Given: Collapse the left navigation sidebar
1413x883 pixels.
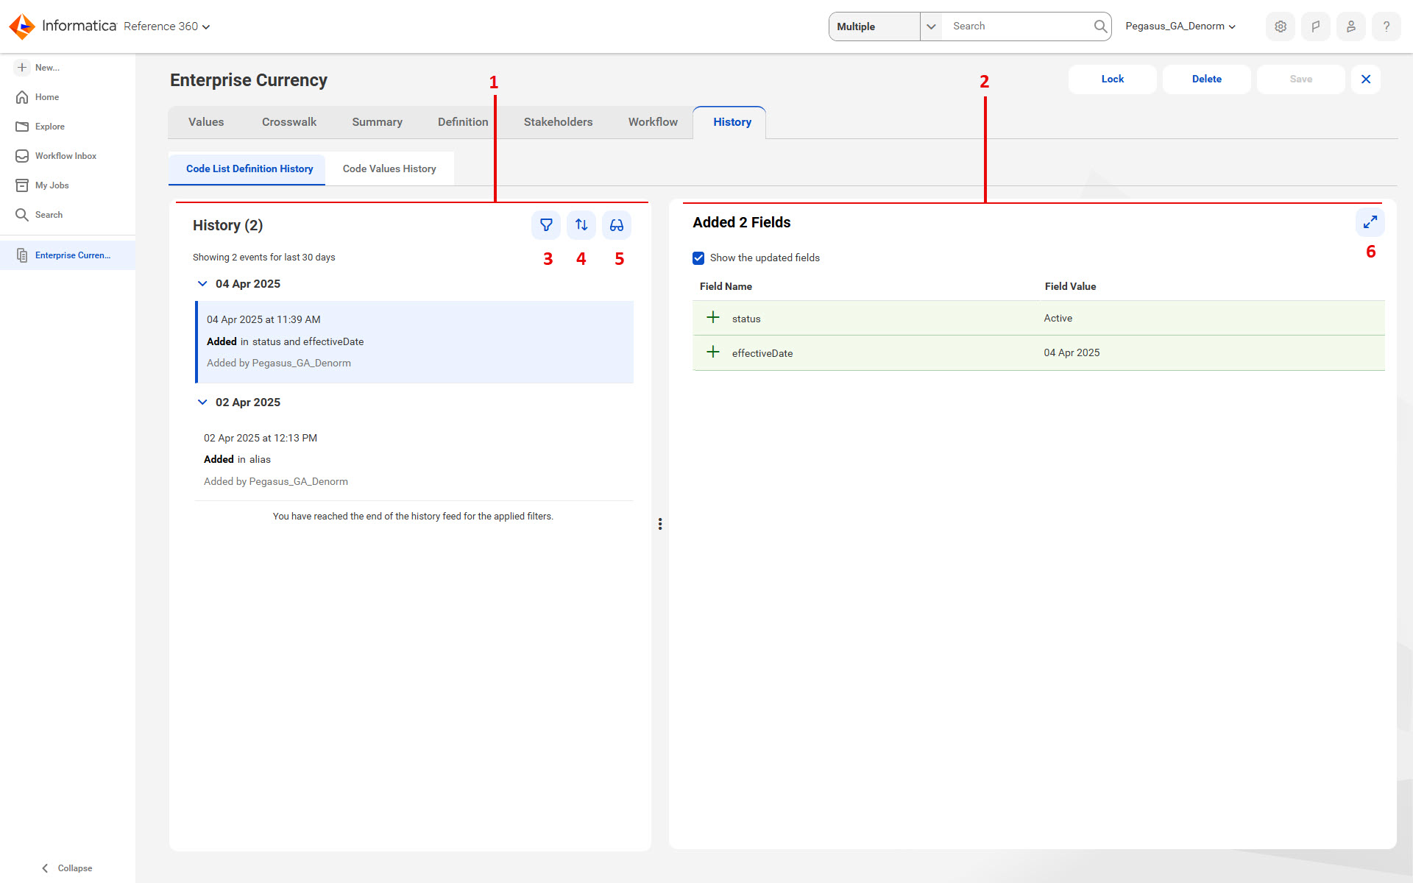Looking at the screenshot, I should coord(68,868).
